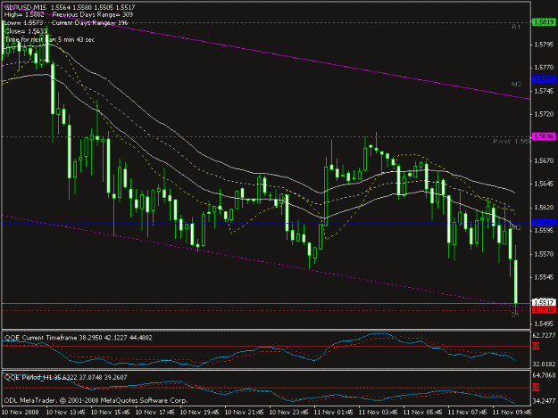Click the '10 Nov 17:45' time axis label

pyautogui.click(x=155, y=413)
